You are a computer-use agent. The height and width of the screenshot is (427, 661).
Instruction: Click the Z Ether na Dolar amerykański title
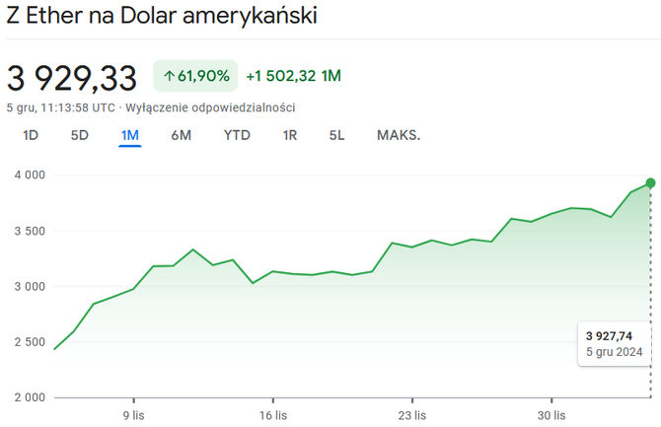163,18
